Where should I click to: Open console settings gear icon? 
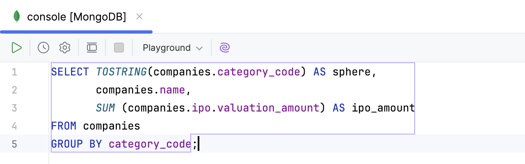65,48
